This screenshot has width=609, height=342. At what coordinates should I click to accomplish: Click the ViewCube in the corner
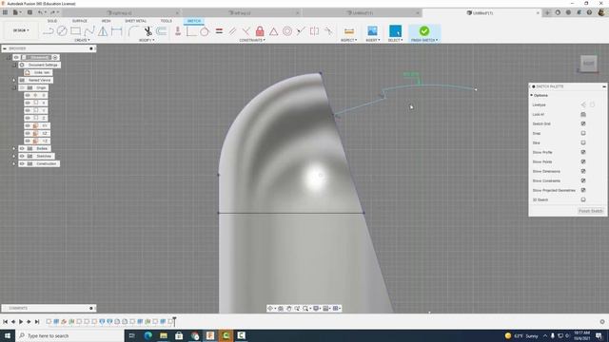click(x=588, y=64)
